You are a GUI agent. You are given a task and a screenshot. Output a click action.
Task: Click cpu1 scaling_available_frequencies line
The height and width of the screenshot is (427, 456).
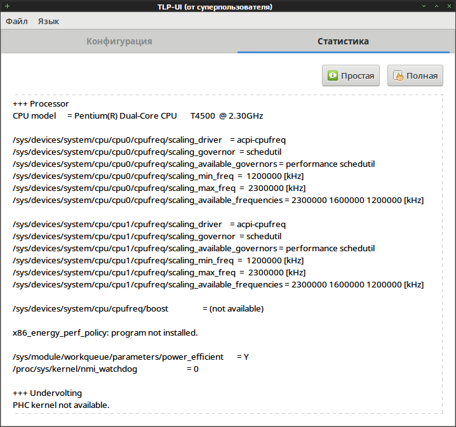point(218,285)
